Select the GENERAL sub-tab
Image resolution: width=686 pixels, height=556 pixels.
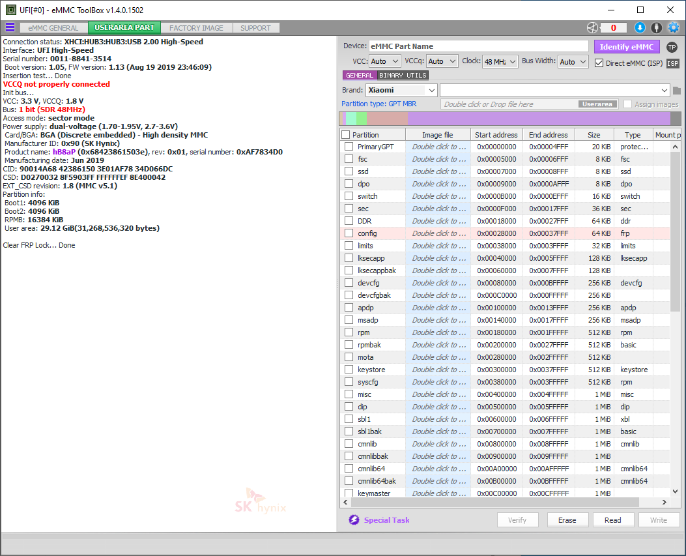click(x=360, y=76)
